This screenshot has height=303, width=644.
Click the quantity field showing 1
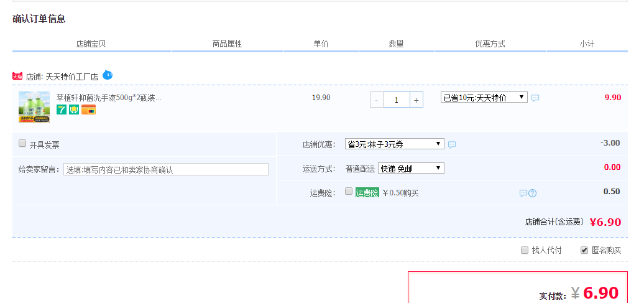[397, 100]
